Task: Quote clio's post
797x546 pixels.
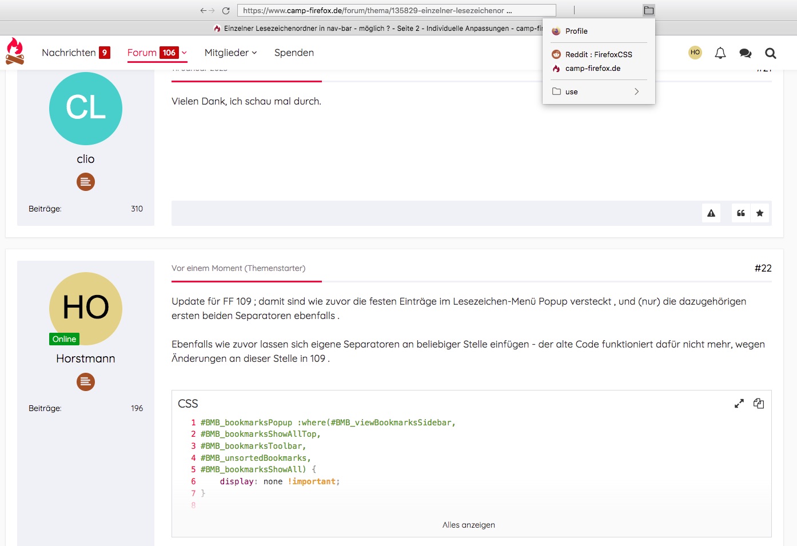Action: (x=741, y=213)
